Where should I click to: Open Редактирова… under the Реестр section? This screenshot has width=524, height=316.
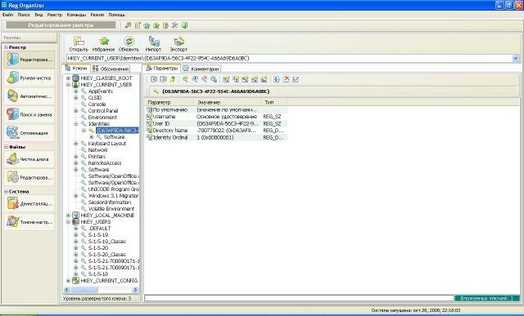[29, 60]
